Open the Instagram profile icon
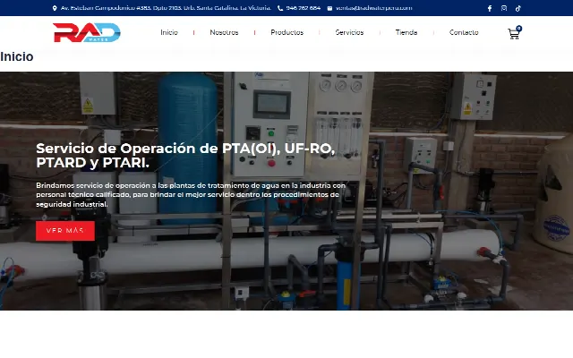573x358 pixels. coord(504,8)
